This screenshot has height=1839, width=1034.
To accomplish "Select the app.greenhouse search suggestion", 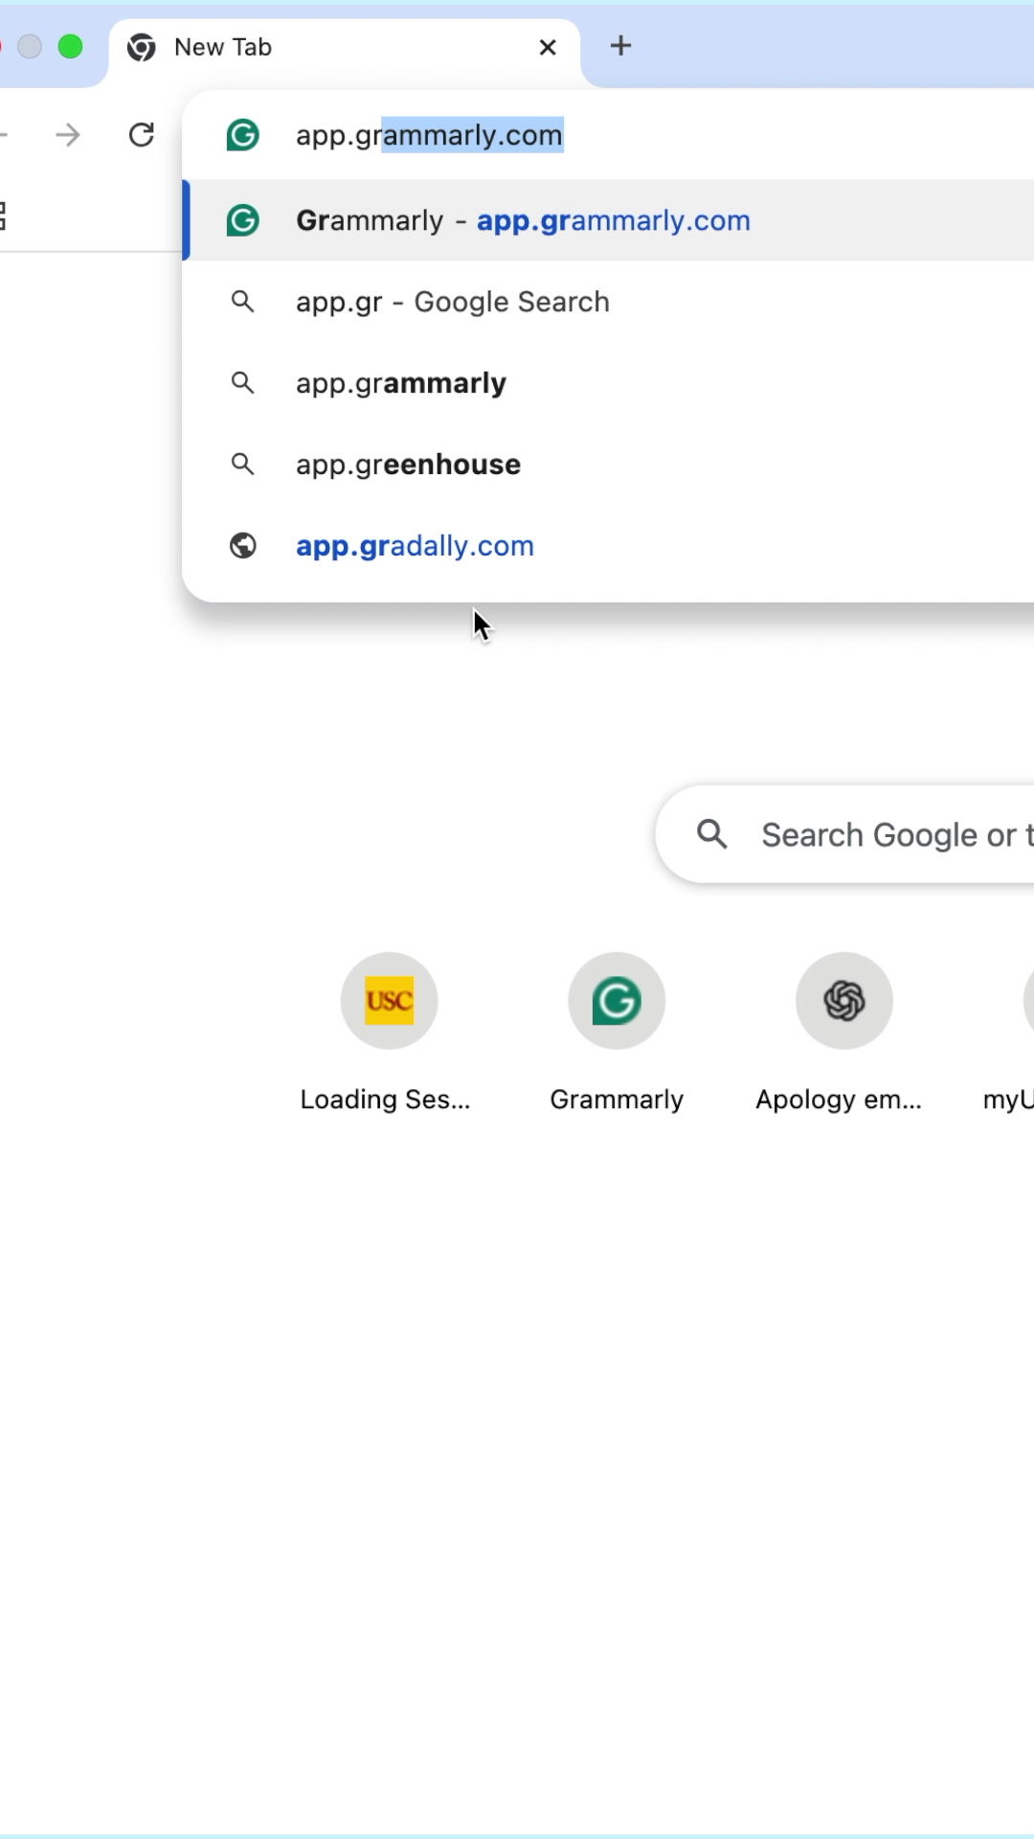I will click(x=408, y=465).
